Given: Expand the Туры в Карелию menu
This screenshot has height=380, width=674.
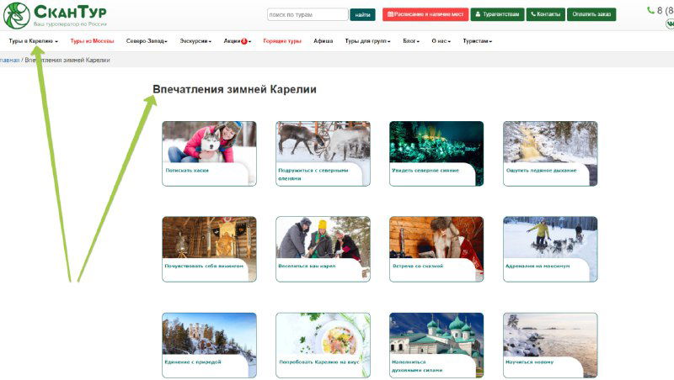Looking at the screenshot, I should click(x=33, y=41).
